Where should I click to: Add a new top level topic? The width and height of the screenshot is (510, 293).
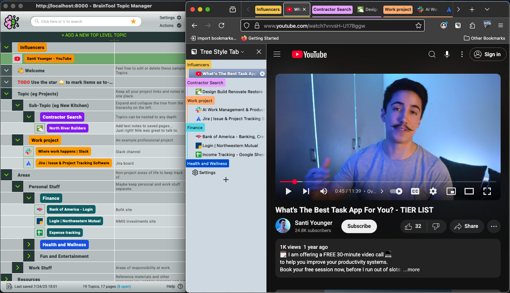[94, 35]
